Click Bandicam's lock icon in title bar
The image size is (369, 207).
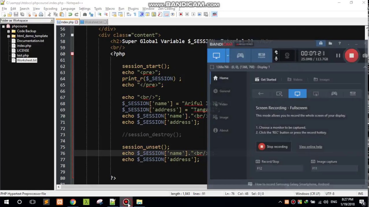[321, 43]
